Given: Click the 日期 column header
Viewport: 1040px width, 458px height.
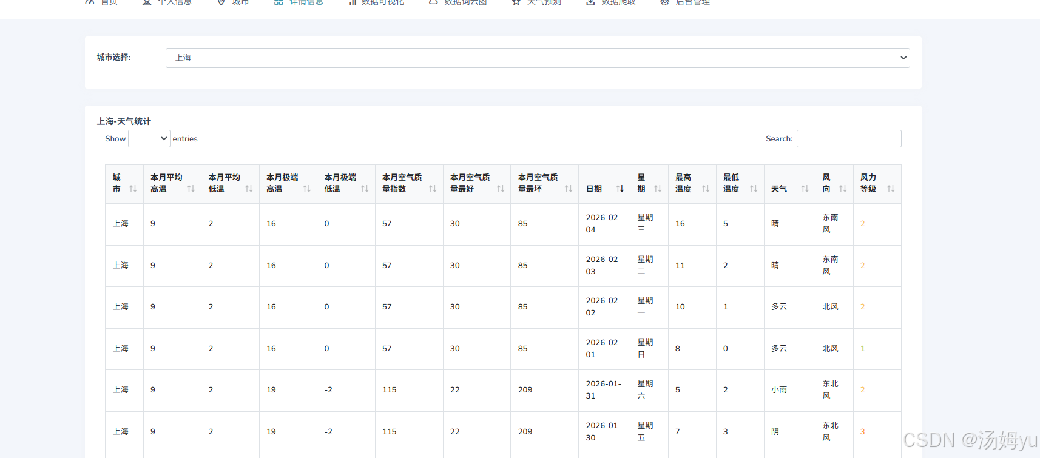Looking at the screenshot, I should (x=604, y=184).
